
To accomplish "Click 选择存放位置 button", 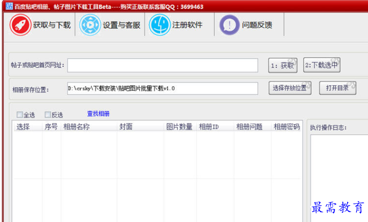I will click(x=290, y=88).
